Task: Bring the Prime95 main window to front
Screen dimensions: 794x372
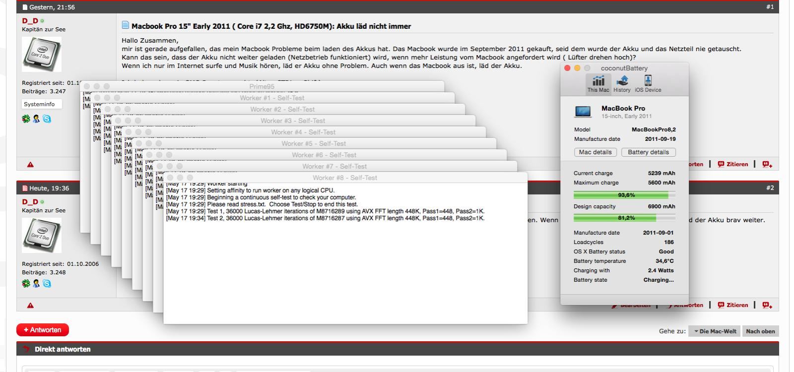Action: tap(262, 86)
